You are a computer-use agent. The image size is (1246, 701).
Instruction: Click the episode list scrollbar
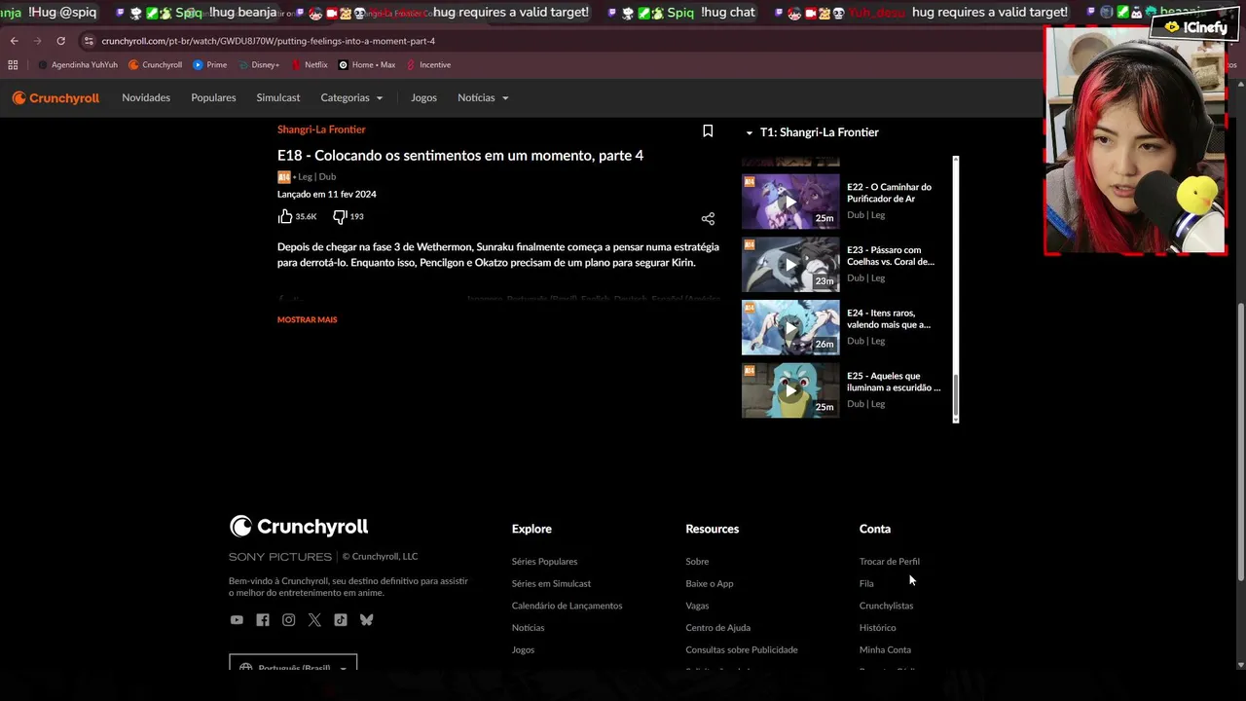tap(956, 394)
